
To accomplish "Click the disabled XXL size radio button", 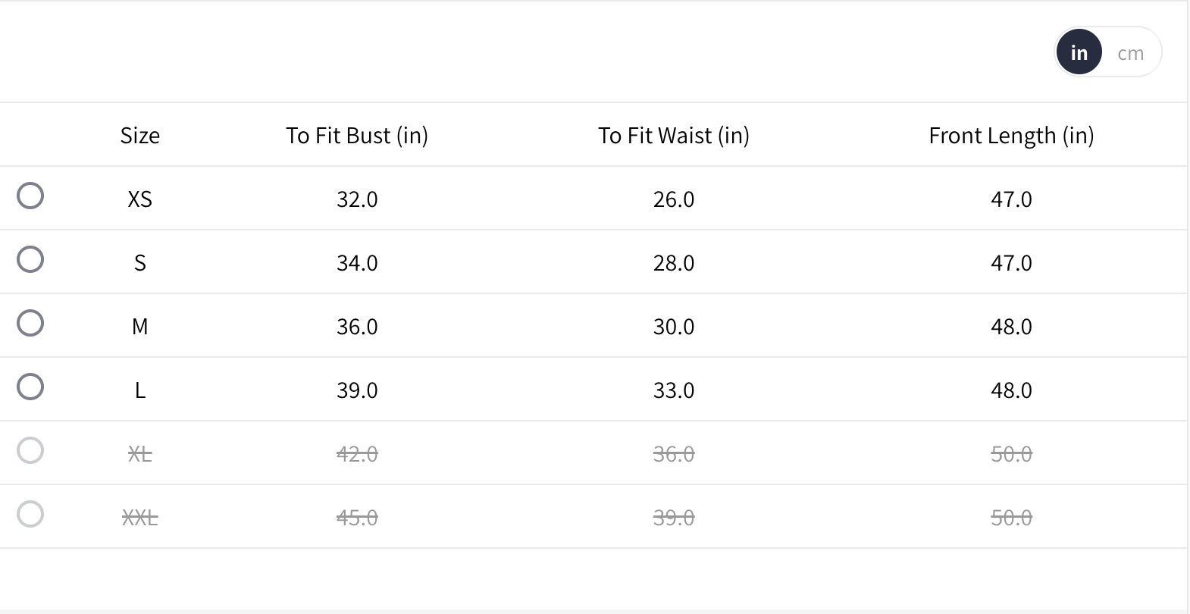I will point(30,514).
